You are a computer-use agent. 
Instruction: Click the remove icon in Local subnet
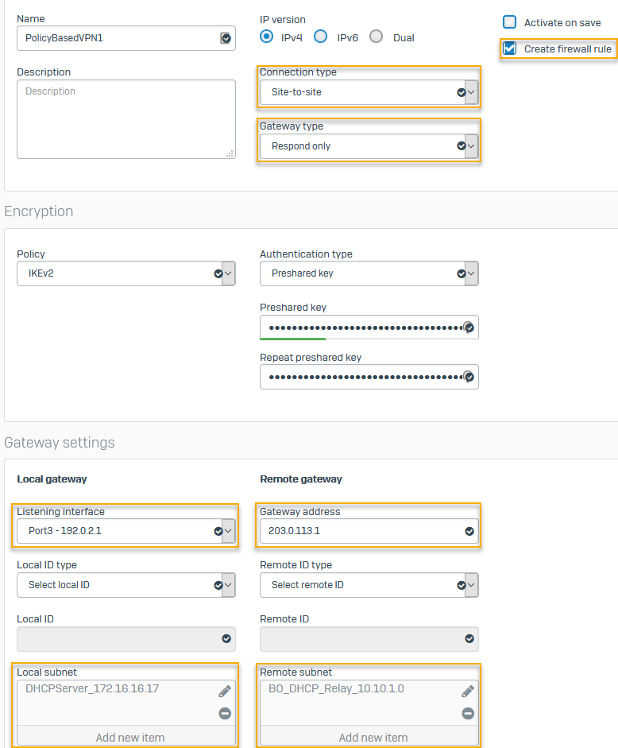tap(225, 713)
